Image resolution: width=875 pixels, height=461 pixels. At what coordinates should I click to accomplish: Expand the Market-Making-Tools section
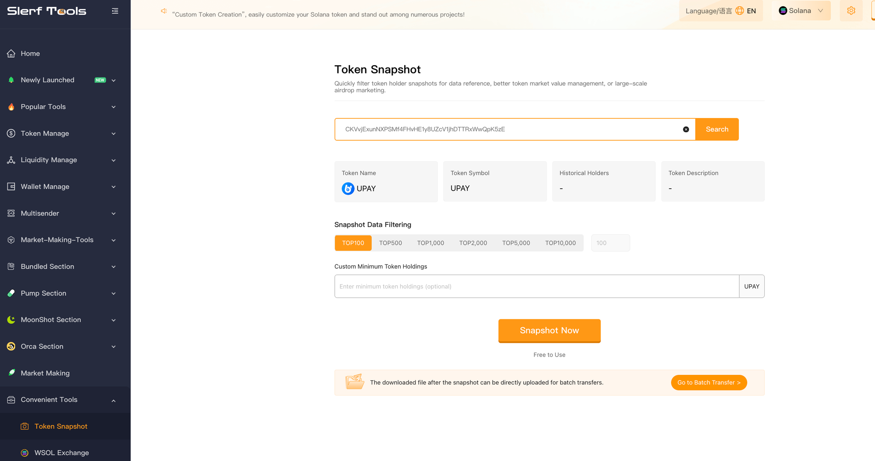pyautogui.click(x=114, y=240)
